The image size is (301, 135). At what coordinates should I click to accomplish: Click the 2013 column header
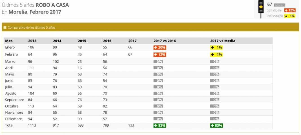(x=32, y=41)
